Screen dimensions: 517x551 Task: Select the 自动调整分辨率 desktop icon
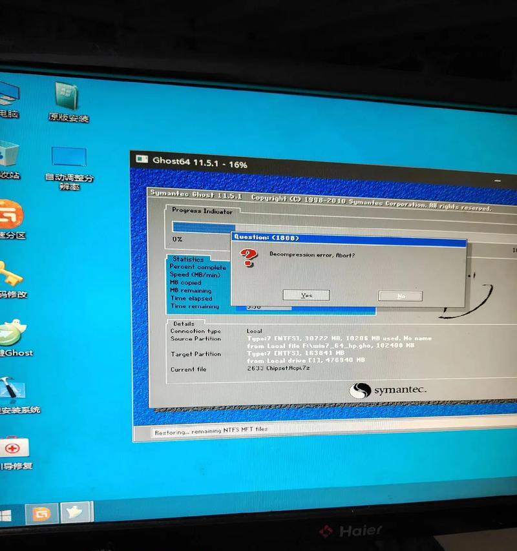(69, 168)
